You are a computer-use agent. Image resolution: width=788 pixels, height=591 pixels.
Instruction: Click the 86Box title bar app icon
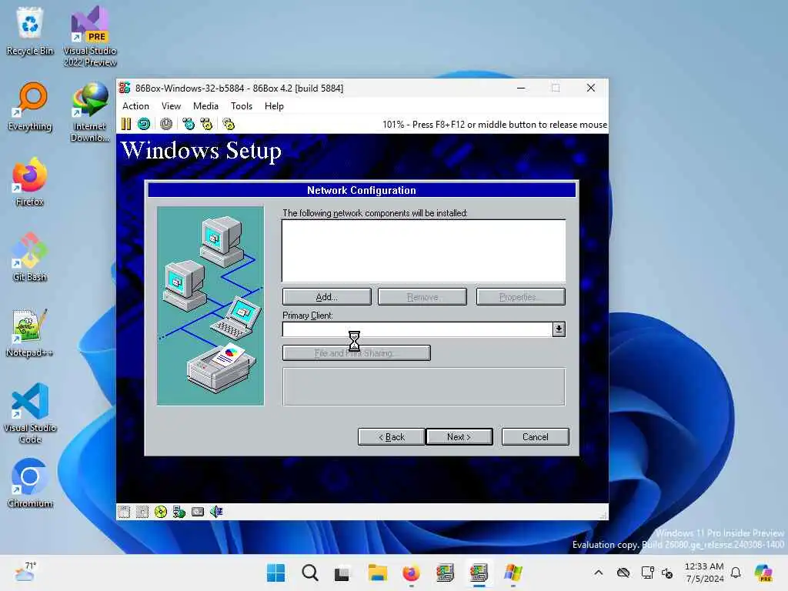coord(125,88)
